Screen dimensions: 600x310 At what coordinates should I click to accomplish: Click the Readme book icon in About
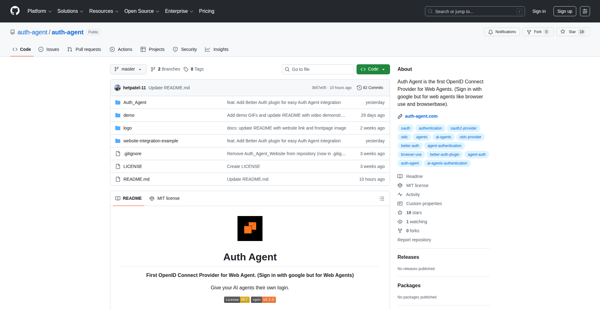(400, 176)
